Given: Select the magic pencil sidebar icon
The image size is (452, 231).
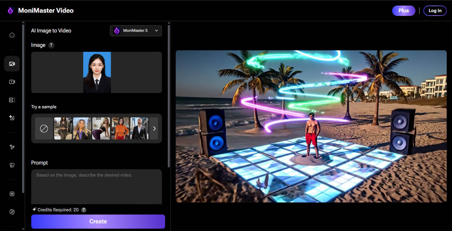Looking at the screenshot, I should 12,147.
